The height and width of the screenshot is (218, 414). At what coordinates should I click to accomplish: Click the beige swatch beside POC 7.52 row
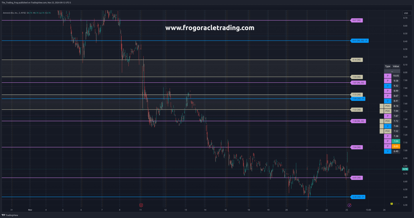382,131
